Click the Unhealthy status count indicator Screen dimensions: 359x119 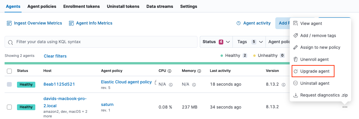(269, 55)
